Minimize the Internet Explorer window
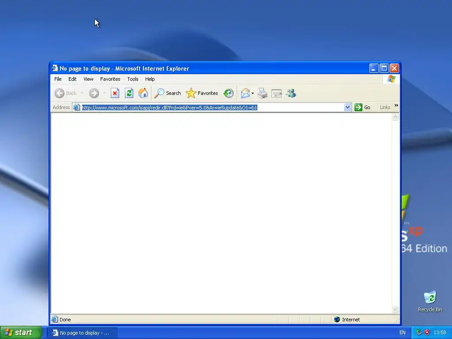This screenshot has height=339, width=452. click(x=374, y=68)
